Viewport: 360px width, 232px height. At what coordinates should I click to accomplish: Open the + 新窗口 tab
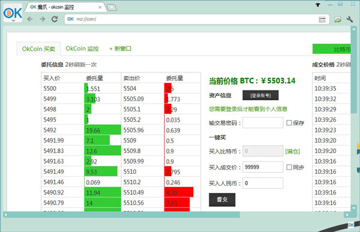pos(120,49)
